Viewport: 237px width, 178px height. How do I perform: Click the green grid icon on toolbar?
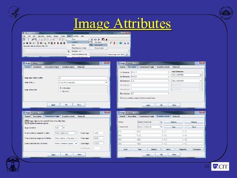(x=120, y=43)
